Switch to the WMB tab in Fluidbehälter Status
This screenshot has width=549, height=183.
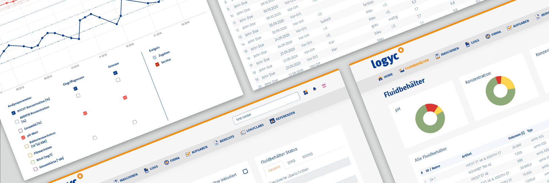(291, 162)
